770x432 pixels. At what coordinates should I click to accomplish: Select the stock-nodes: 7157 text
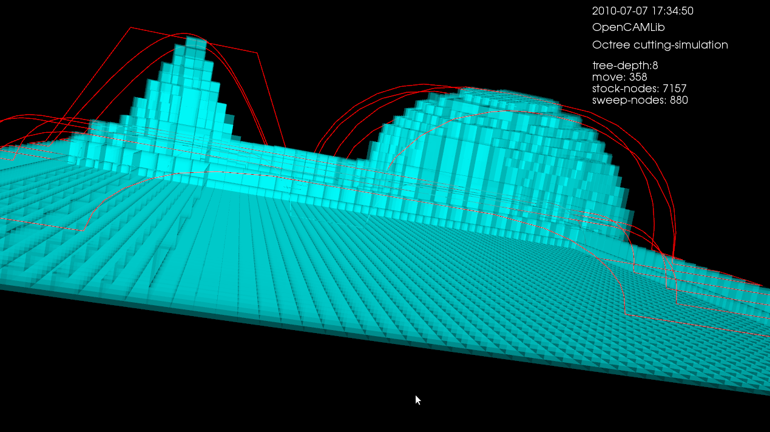pos(639,89)
